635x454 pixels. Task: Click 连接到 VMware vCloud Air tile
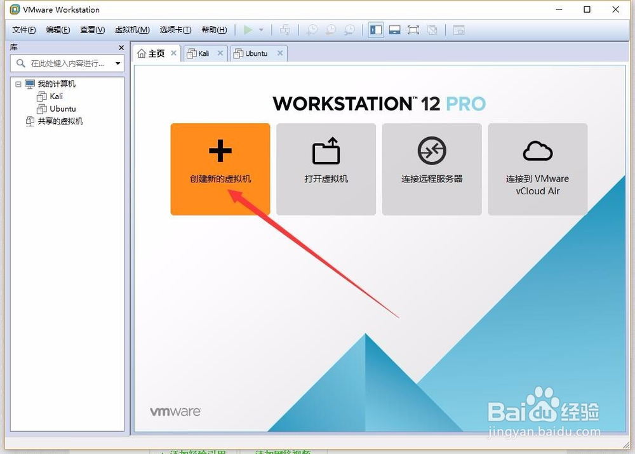538,170
